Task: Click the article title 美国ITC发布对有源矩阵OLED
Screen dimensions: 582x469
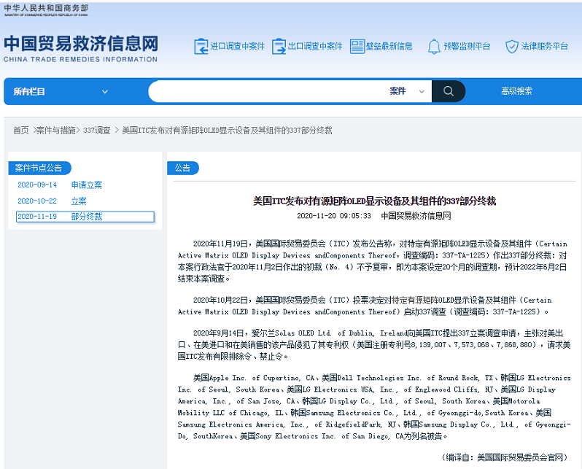Action: [x=374, y=201]
